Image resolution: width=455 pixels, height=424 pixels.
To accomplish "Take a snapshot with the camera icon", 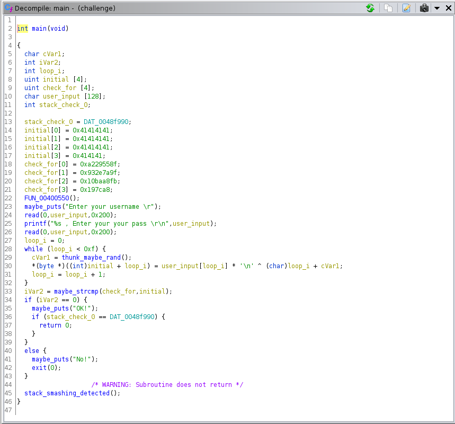I will 424,8.
